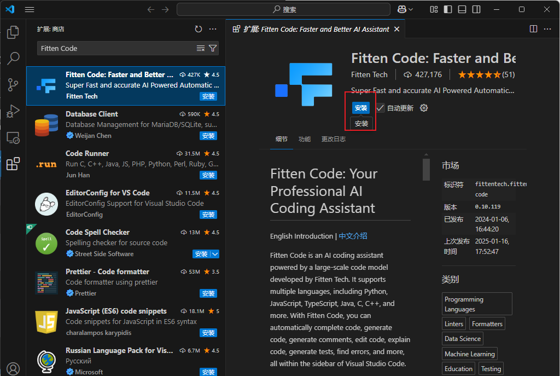Switch to the 更改日志 changelog tab
560x376 pixels.
coord(334,139)
